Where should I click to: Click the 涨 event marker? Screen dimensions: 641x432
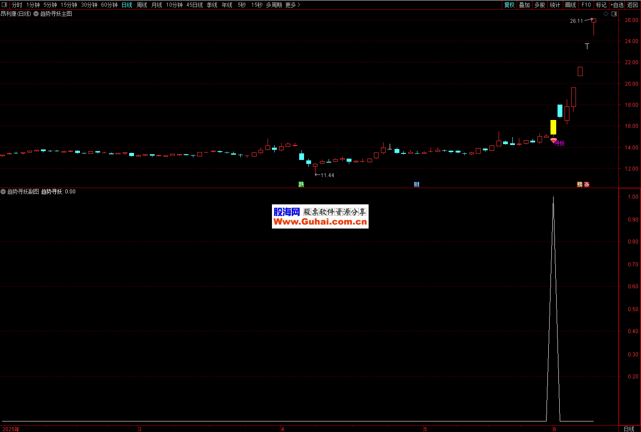tap(587, 184)
